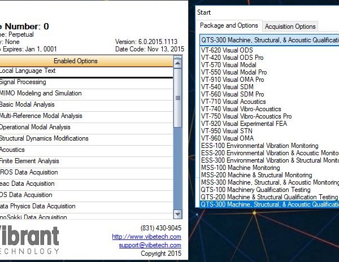Click the Finite Element Analysis row
This screenshot has width=339, height=262.
point(29,161)
